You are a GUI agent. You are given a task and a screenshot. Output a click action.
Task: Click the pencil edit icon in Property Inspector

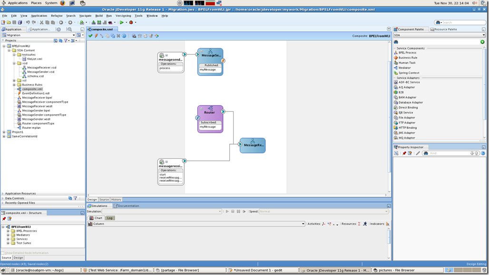tap(418, 153)
